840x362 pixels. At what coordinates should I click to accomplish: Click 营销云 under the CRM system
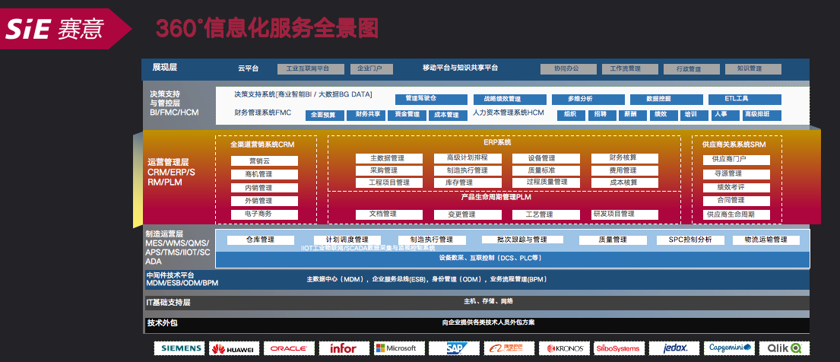(x=259, y=160)
